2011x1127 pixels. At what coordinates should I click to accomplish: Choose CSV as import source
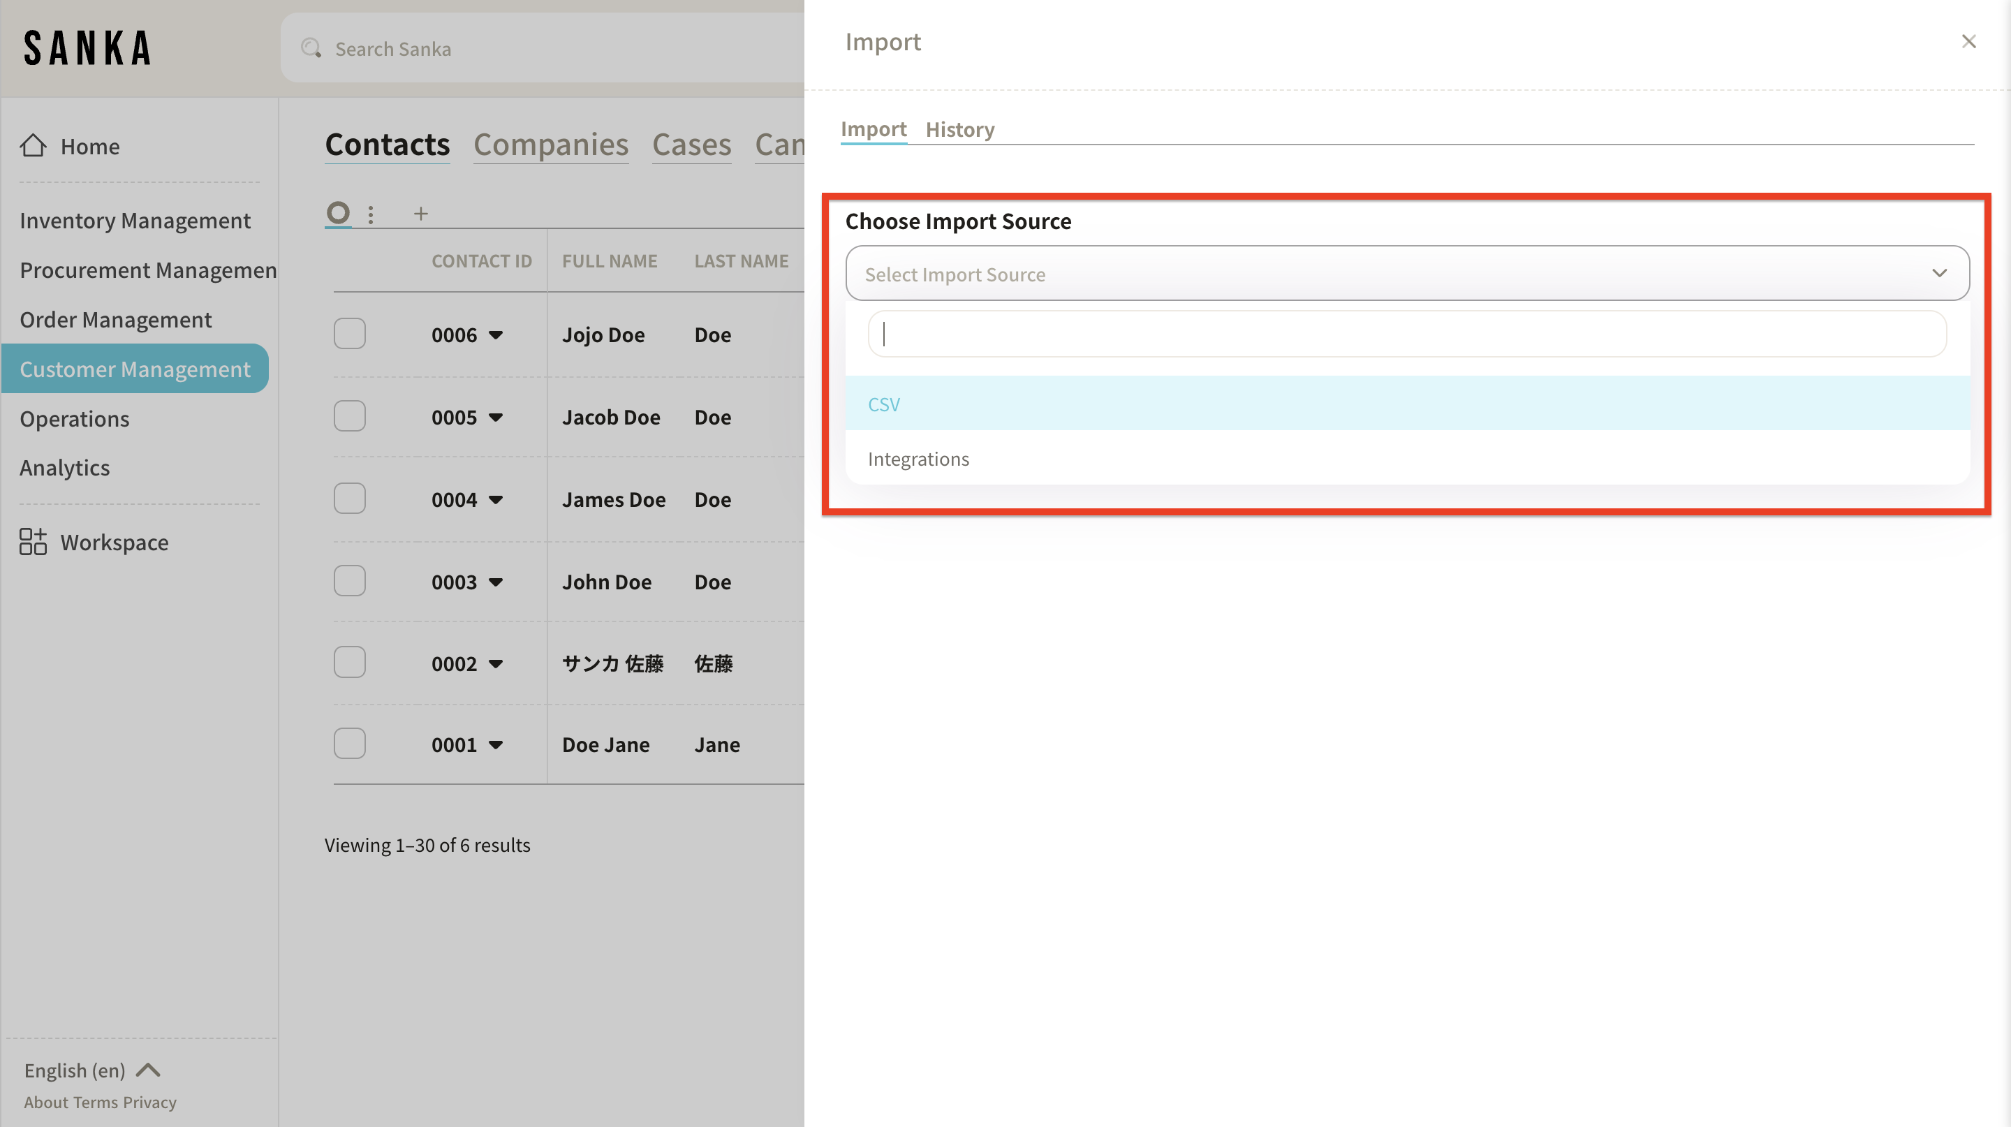pyautogui.click(x=885, y=404)
